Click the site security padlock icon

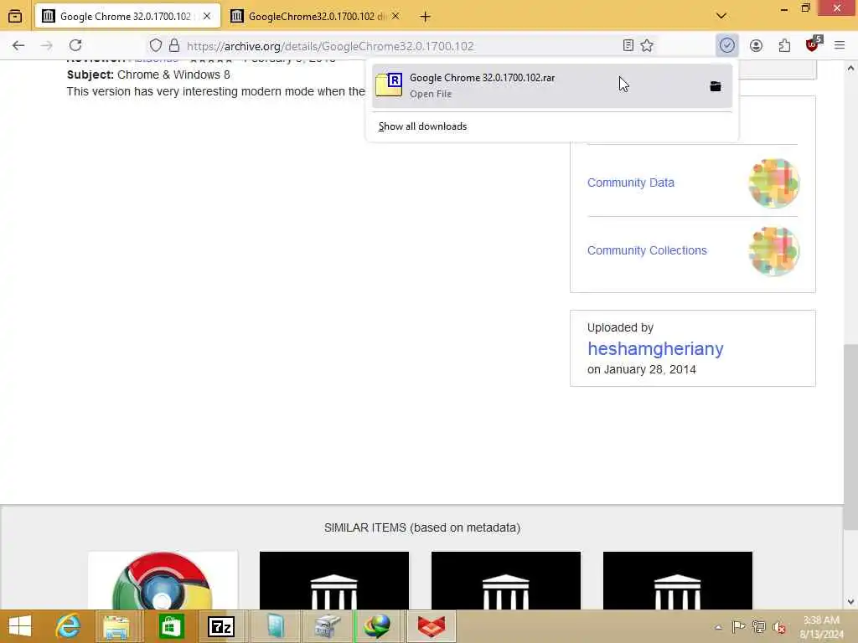(174, 45)
